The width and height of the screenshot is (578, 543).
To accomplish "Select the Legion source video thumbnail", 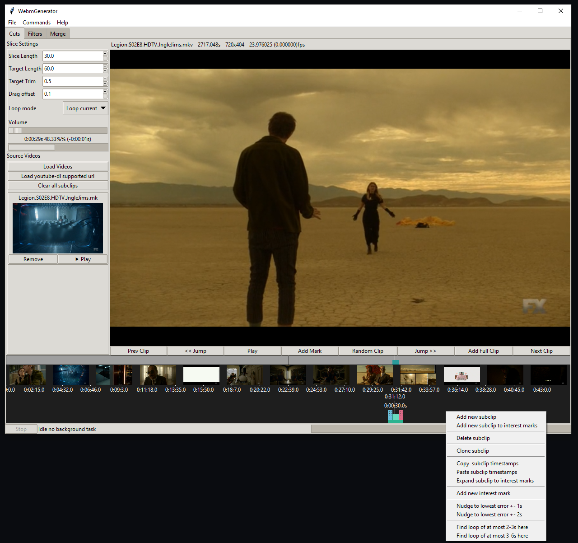I will click(x=58, y=228).
